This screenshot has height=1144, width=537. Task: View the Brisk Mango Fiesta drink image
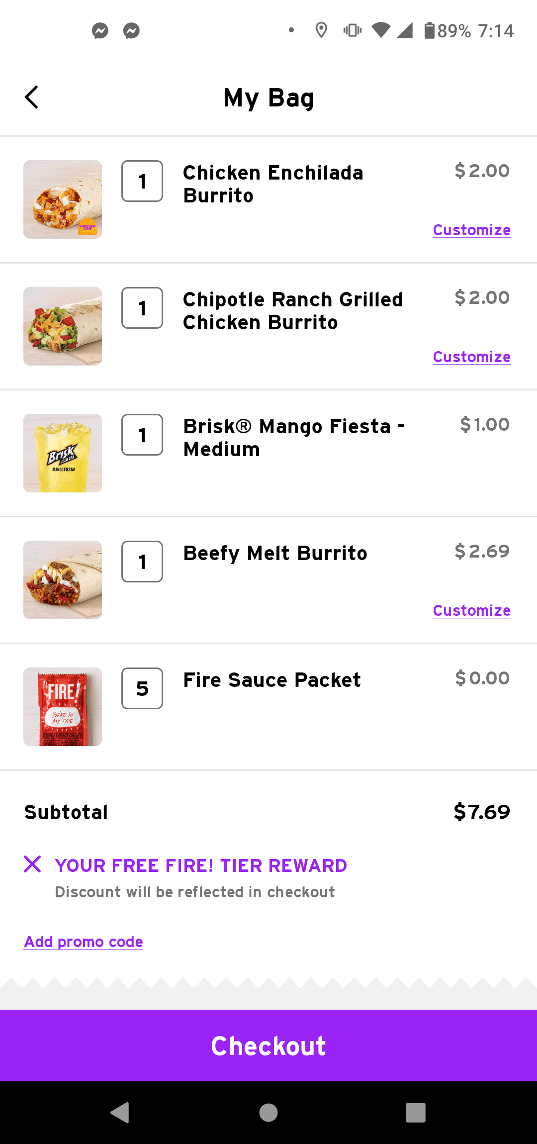[x=63, y=453]
